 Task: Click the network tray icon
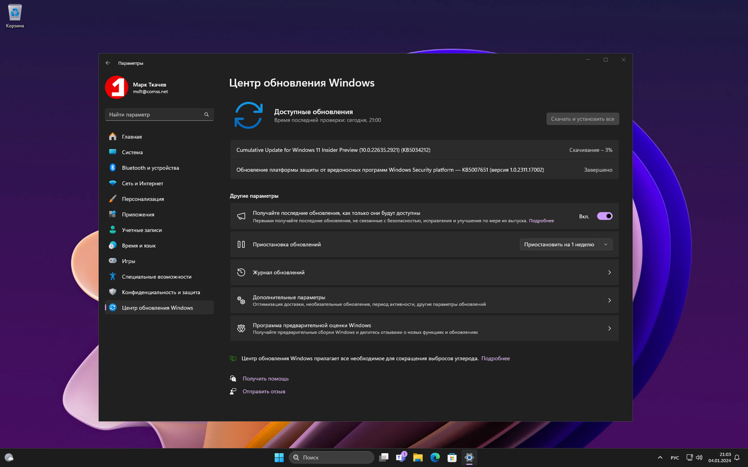click(689, 458)
